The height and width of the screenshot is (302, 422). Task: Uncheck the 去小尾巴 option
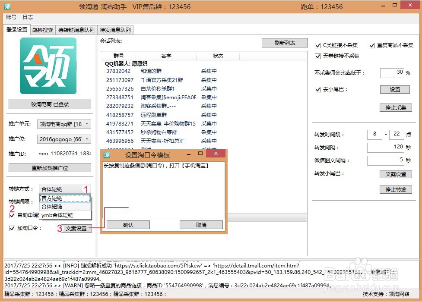[318, 89]
